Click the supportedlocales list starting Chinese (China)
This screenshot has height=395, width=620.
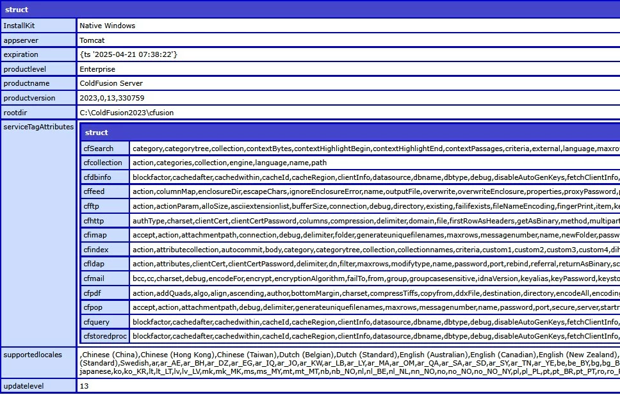click(348, 363)
